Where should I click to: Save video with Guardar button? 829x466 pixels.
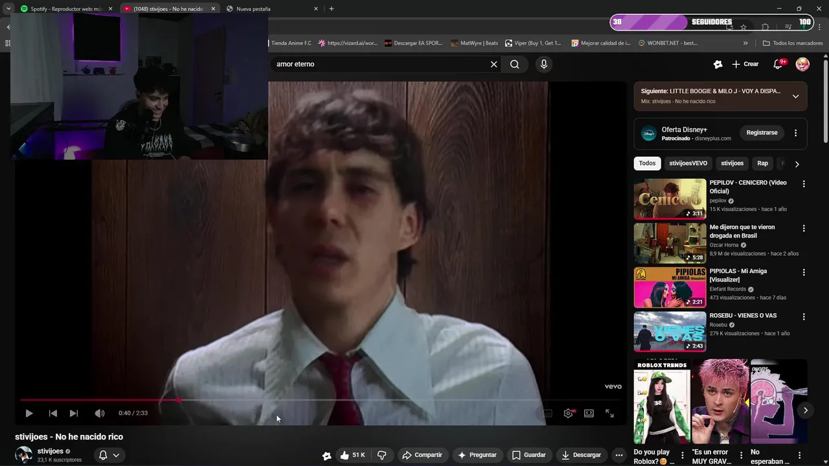pos(528,455)
